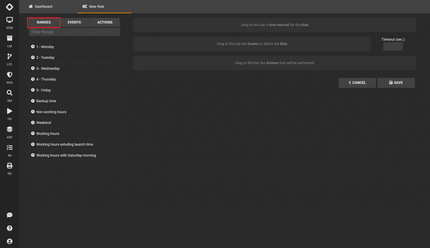Select Working hours exluding launch time

74,144
